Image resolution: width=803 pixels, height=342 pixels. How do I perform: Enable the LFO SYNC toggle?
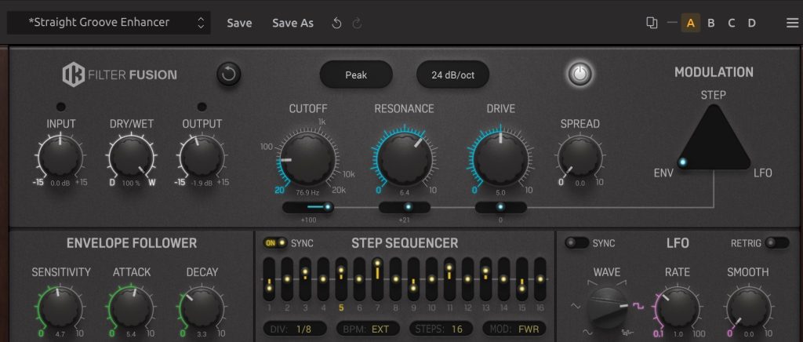(577, 243)
